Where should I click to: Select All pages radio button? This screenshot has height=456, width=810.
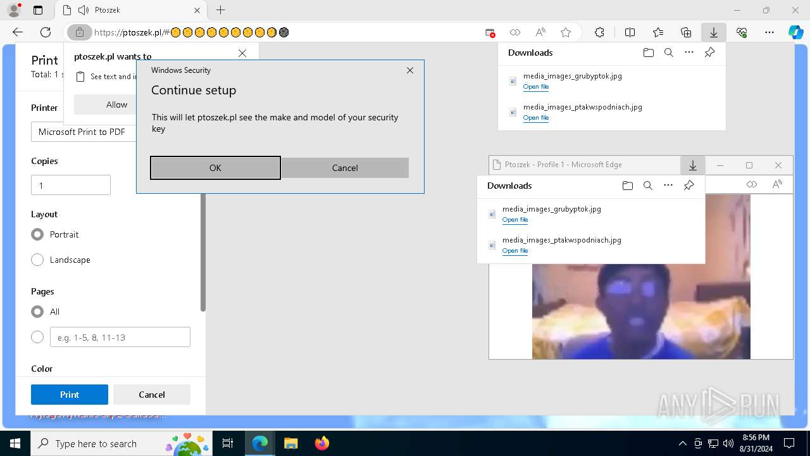click(x=37, y=312)
